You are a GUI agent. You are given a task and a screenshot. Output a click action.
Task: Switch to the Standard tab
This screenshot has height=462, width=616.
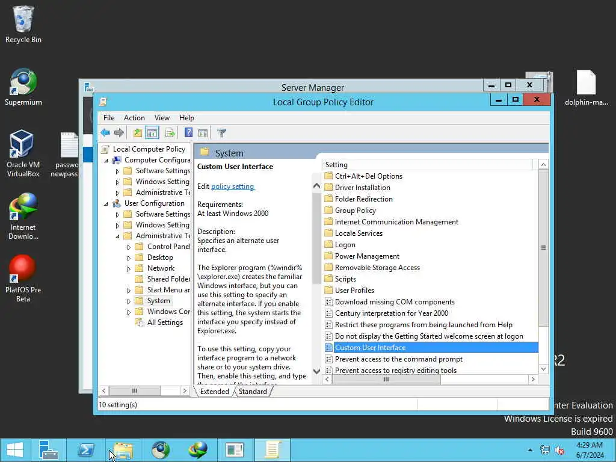point(253,391)
